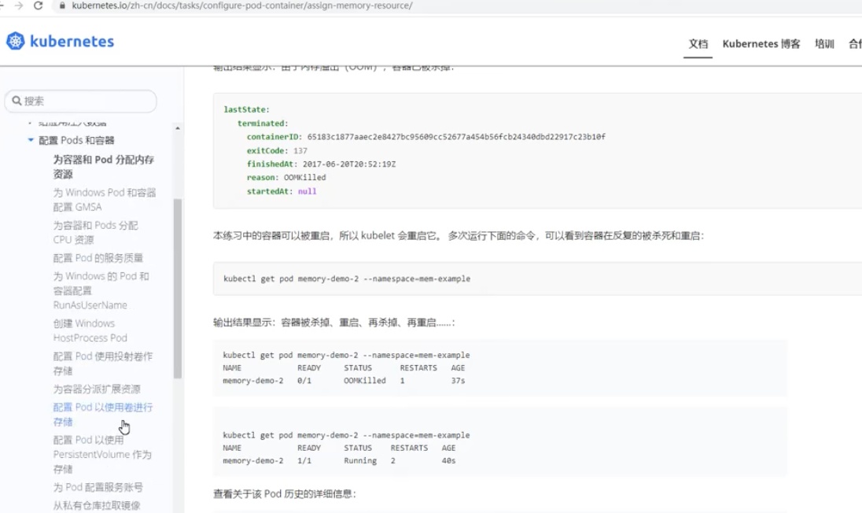Viewport: 862px width, 513px height.
Task: Open 为 Windows Pod 和容器配置 GMSA
Action: tap(105, 200)
